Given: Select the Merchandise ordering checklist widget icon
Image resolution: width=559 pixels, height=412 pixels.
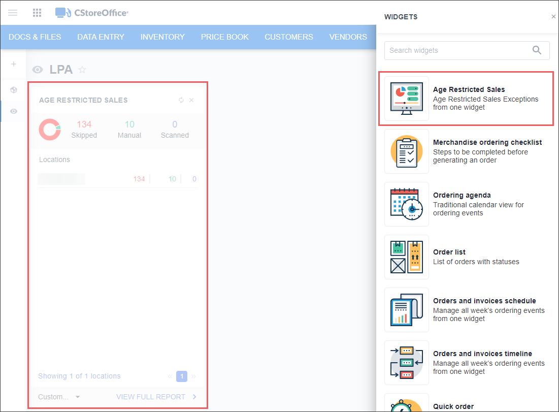Looking at the screenshot, I should pos(406,151).
